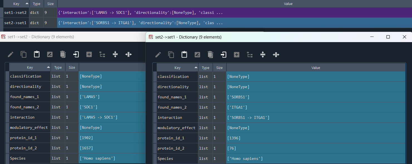Click the app icon in set2->set1 title bar
Viewport: 412px width, 164px height.
coord(151,37)
